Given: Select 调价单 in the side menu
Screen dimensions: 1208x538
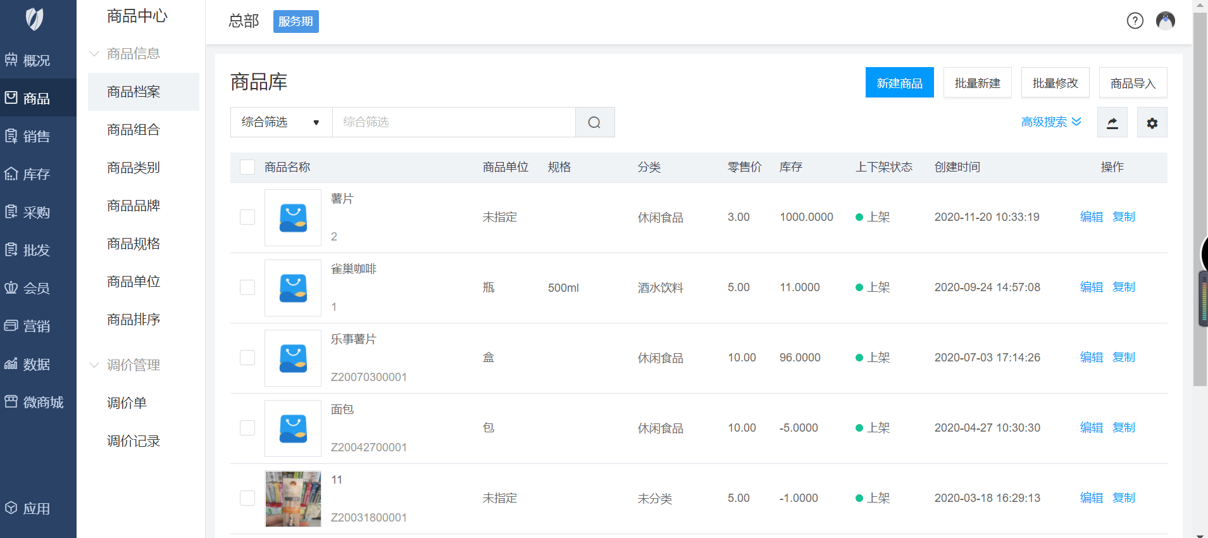Looking at the screenshot, I should [x=127, y=403].
